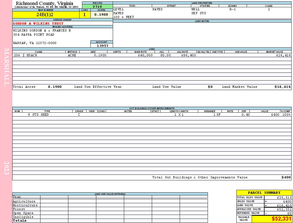Click adjustment value 80.00

(165, 55)
